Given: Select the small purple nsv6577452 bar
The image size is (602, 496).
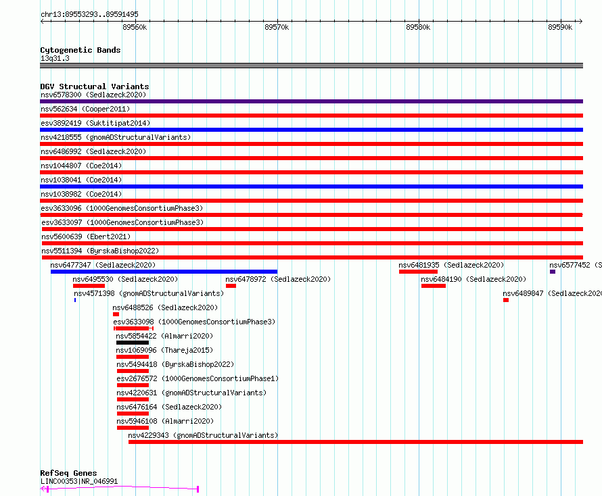Looking at the screenshot, I should coord(553,272).
